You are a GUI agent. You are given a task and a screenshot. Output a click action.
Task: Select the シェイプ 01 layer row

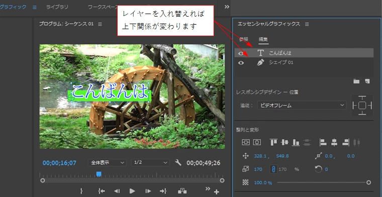[x=304, y=63]
